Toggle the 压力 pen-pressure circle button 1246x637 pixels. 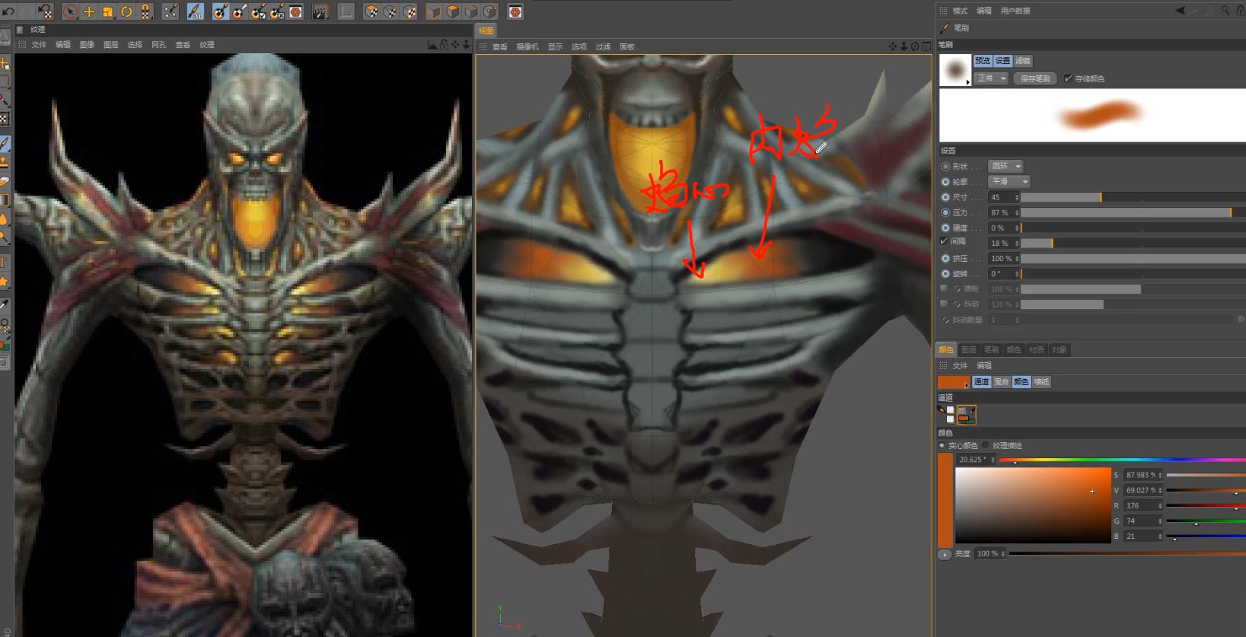coord(945,212)
